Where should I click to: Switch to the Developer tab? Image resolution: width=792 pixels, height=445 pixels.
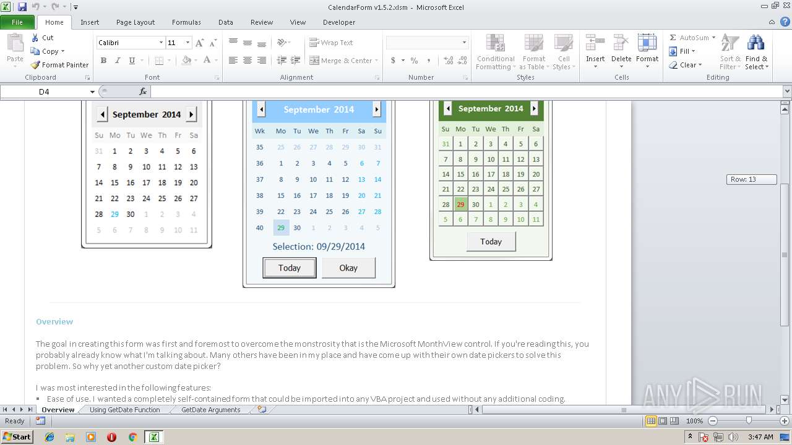pyautogui.click(x=339, y=22)
